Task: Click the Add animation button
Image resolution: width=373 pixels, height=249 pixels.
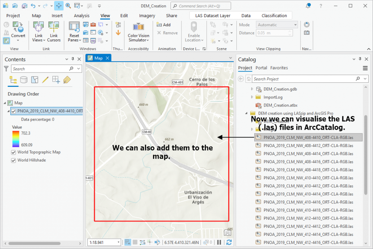Action: coord(164,25)
